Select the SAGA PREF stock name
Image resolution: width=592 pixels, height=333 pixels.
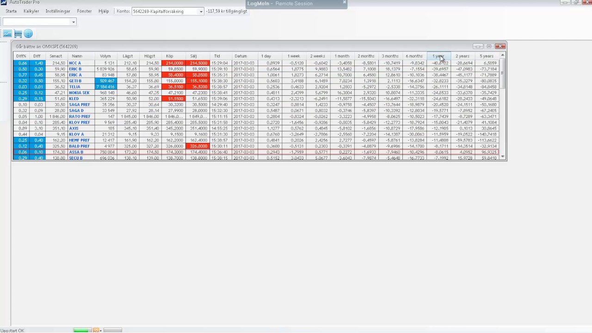[x=80, y=105]
